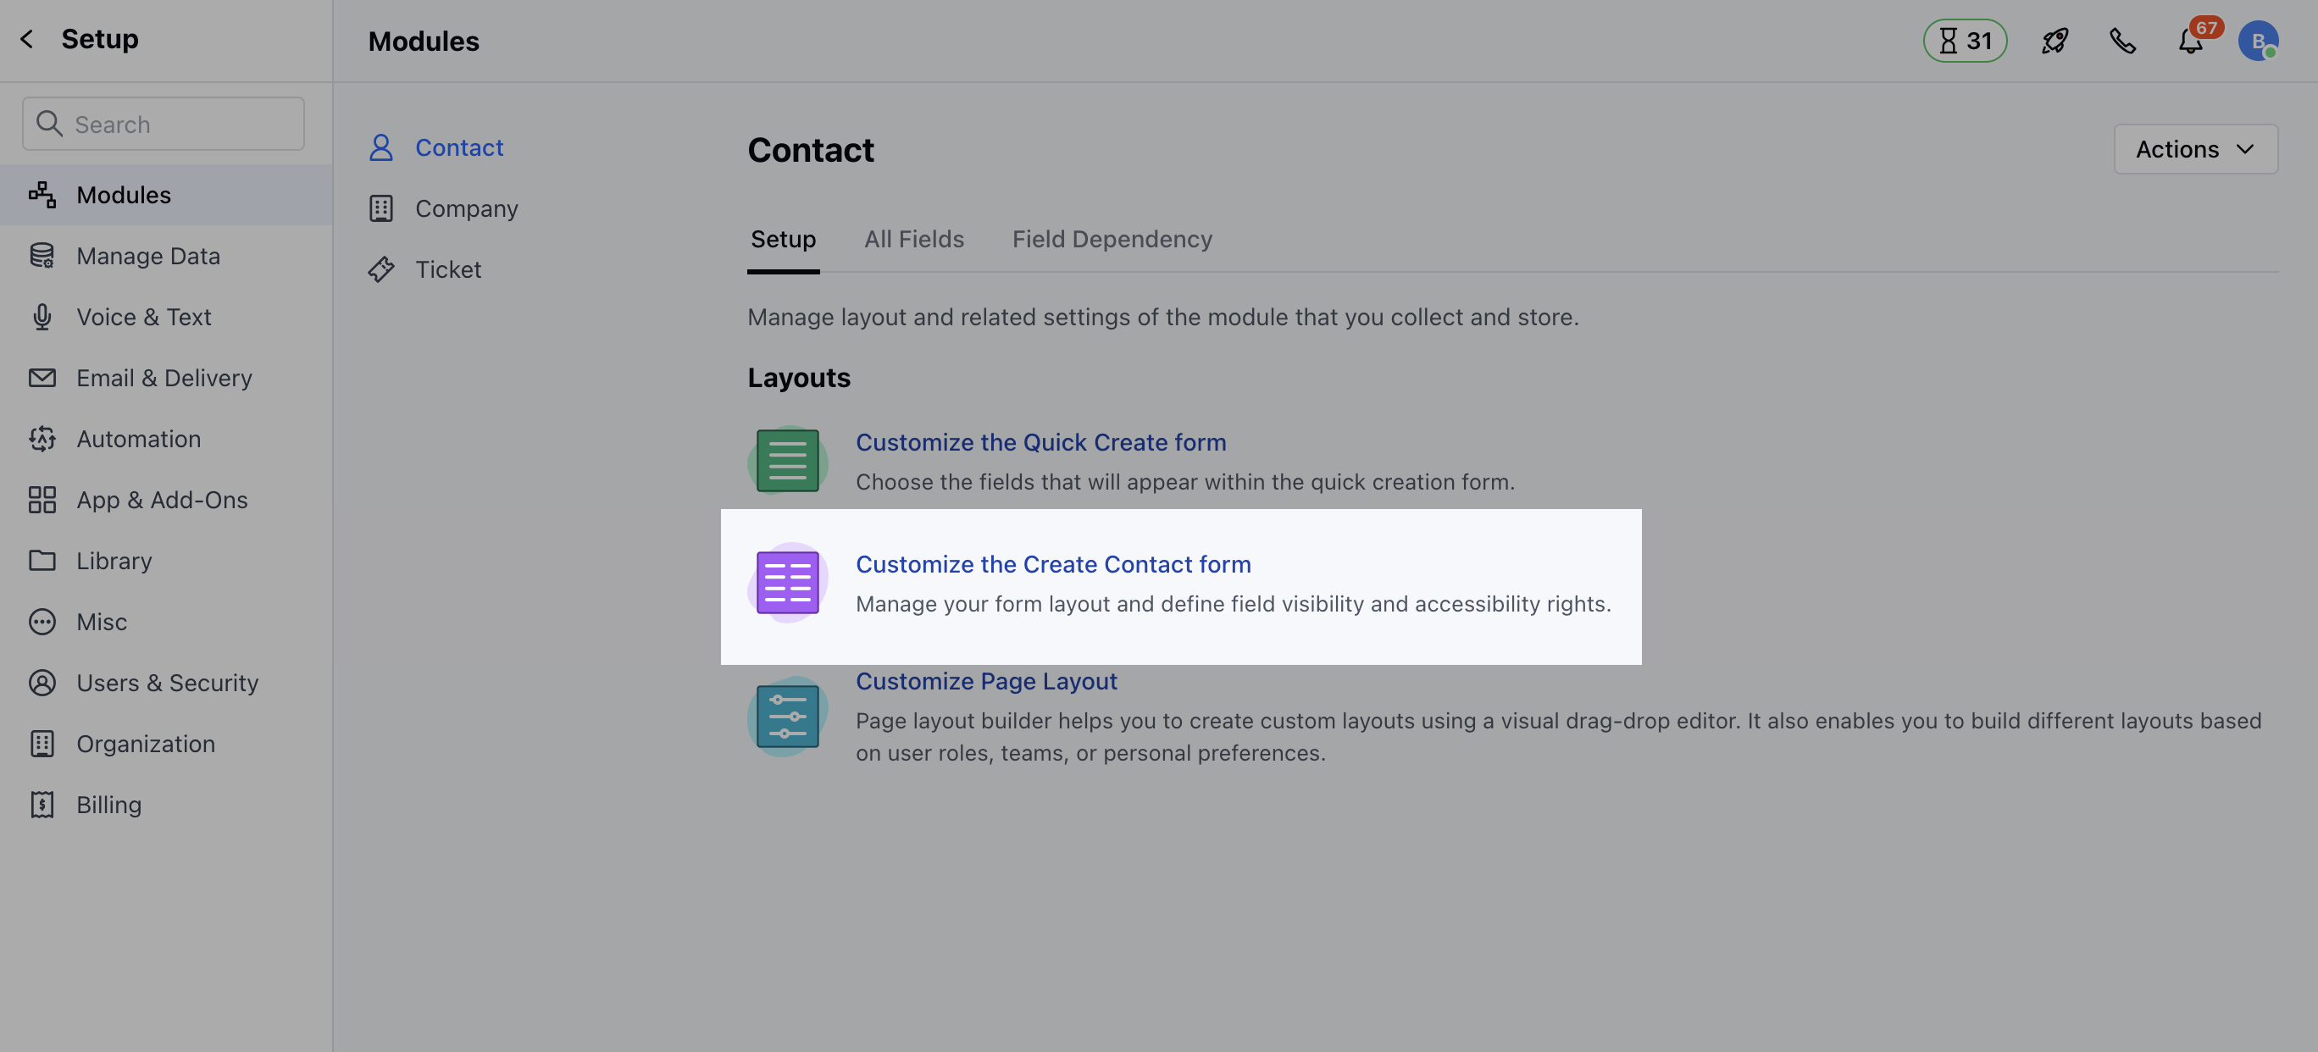
Task: Open the phone dialer icon
Action: point(2123,41)
